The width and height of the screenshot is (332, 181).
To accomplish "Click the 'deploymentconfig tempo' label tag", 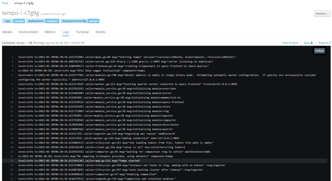I will [80, 21].
